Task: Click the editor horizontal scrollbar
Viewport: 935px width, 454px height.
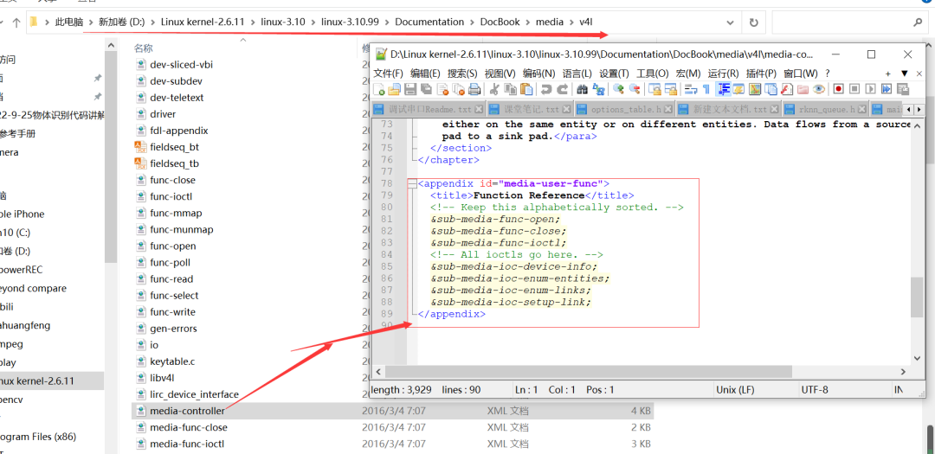Action: click(589, 372)
